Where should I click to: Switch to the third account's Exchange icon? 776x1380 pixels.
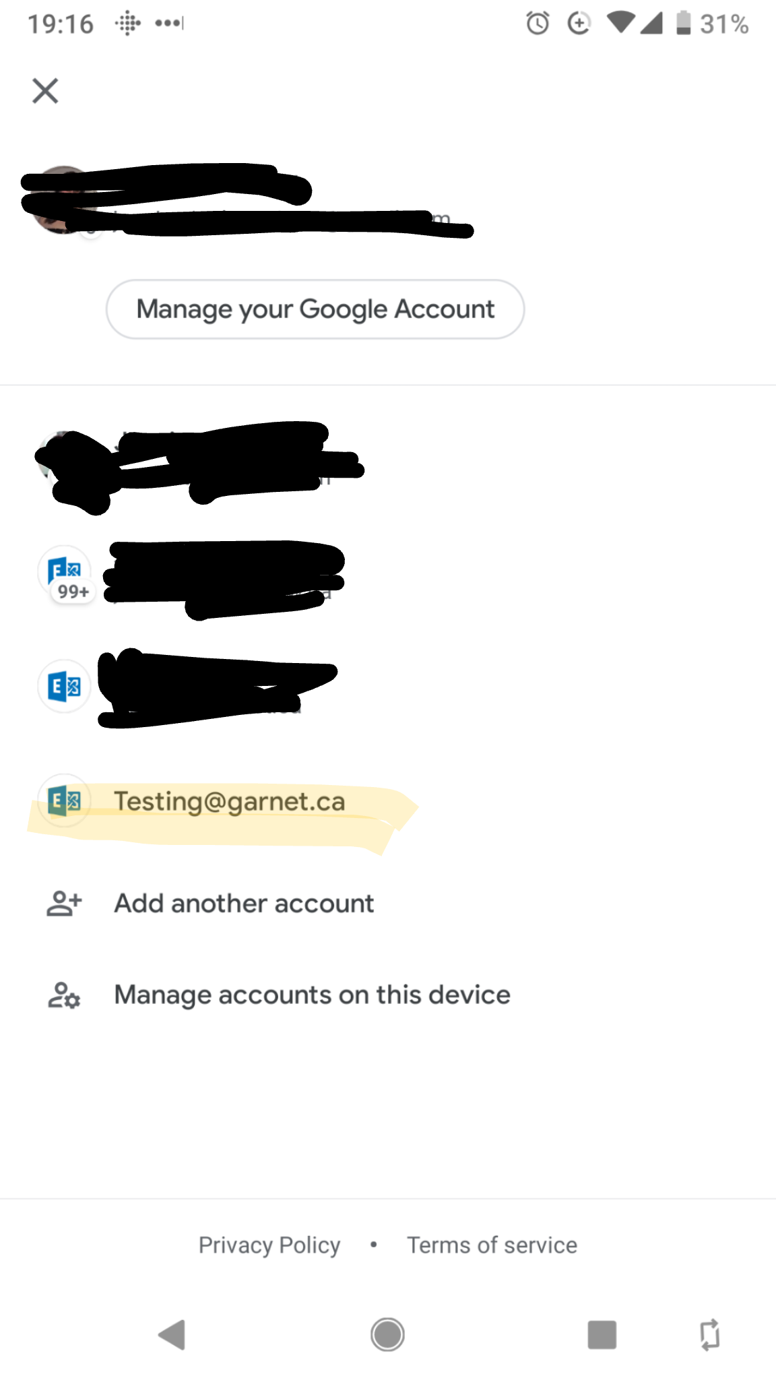click(64, 687)
